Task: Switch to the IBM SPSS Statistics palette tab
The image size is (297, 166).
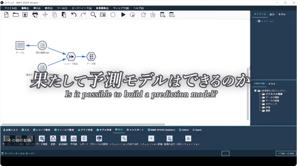Action: click(x=161, y=130)
